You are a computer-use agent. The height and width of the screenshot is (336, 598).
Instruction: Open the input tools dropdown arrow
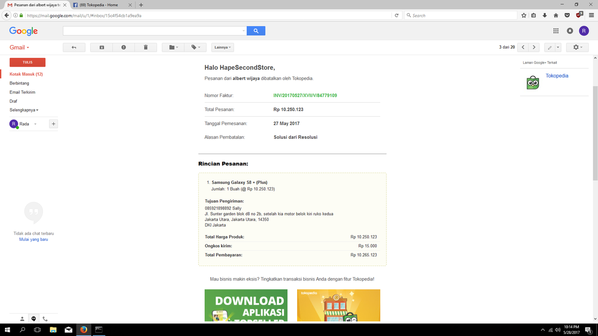pyautogui.click(x=558, y=47)
